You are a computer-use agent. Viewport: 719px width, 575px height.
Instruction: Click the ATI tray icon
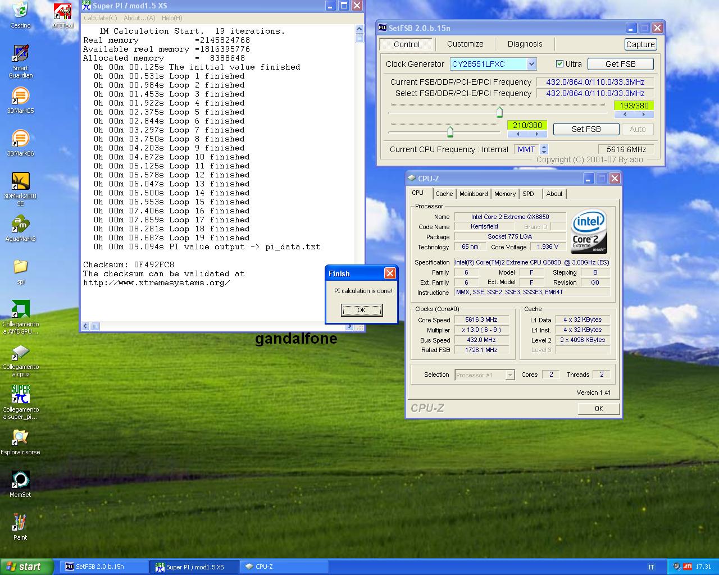click(688, 567)
